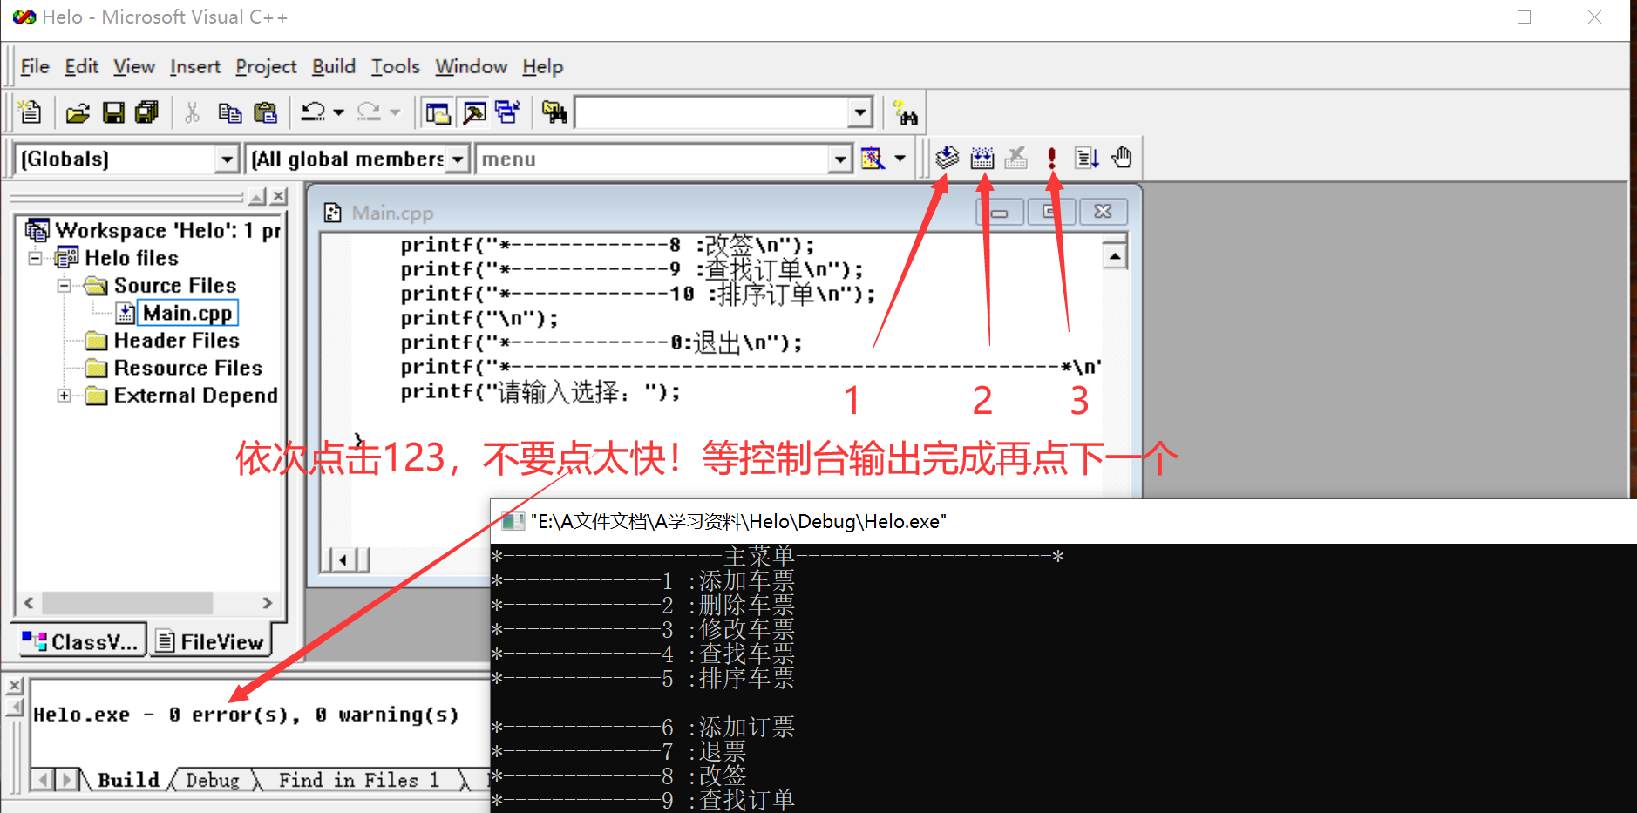The width and height of the screenshot is (1637, 813).
Task: Select the Resource Files folder
Action: pos(187,368)
